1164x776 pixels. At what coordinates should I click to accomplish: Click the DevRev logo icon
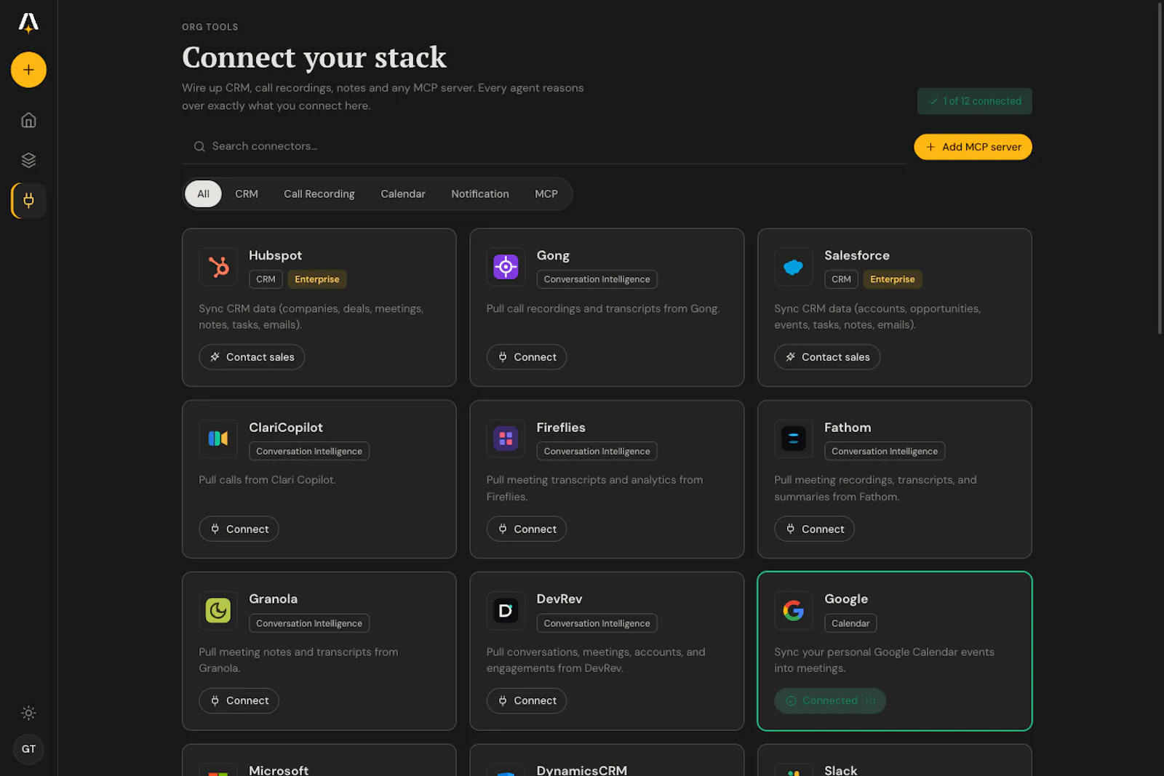tap(506, 610)
